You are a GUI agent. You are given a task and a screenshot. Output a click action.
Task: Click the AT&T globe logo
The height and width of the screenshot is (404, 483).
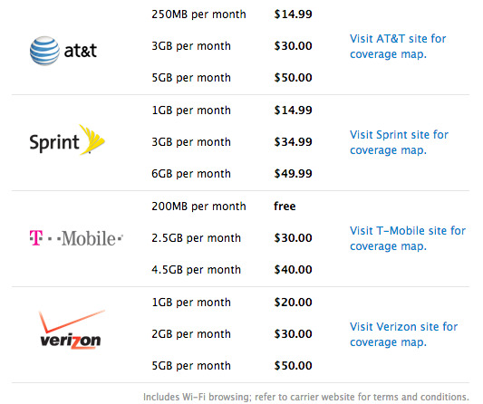(63, 51)
